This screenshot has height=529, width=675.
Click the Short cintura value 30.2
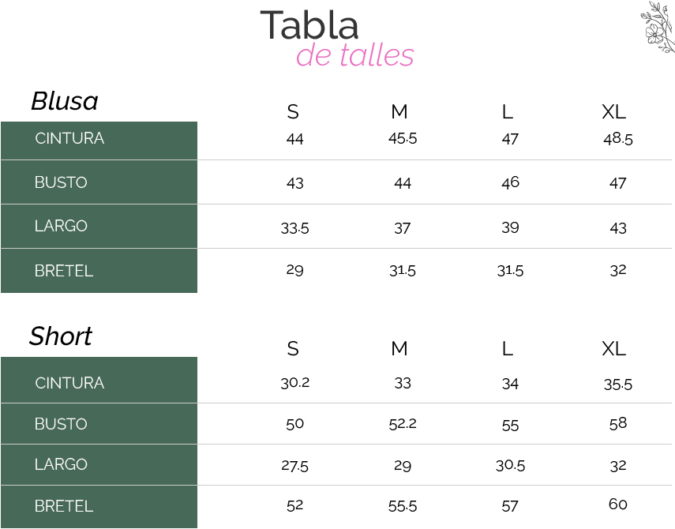click(x=295, y=383)
